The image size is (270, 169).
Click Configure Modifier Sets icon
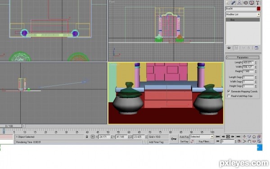point(256,48)
